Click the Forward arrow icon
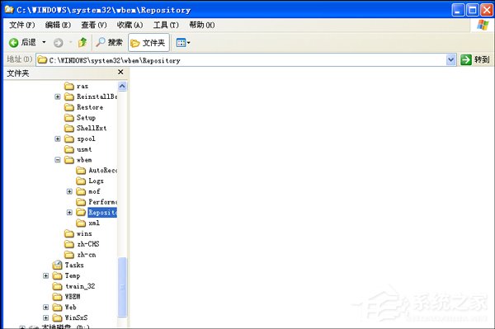The height and width of the screenshot is (329, 495). [58, 43]
